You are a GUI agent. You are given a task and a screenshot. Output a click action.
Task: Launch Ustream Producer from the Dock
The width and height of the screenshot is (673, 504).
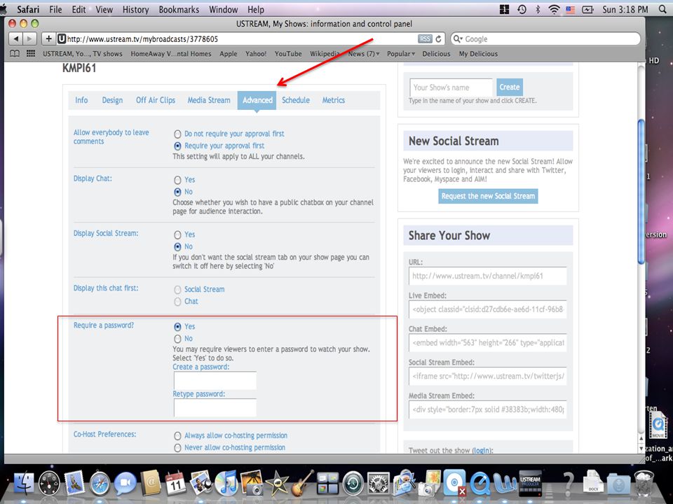[530, 484]
